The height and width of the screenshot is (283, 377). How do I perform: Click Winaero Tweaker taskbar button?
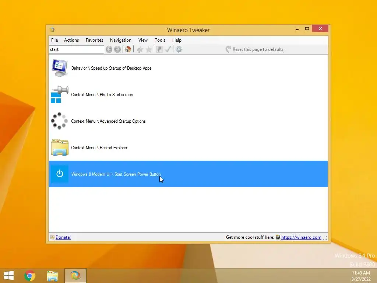click(75, 276)
